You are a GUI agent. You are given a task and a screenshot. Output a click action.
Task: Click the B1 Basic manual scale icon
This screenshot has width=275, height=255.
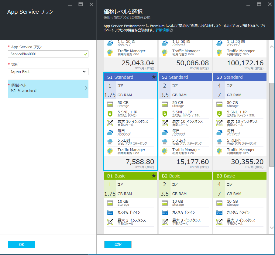click(x=110, y=222)
